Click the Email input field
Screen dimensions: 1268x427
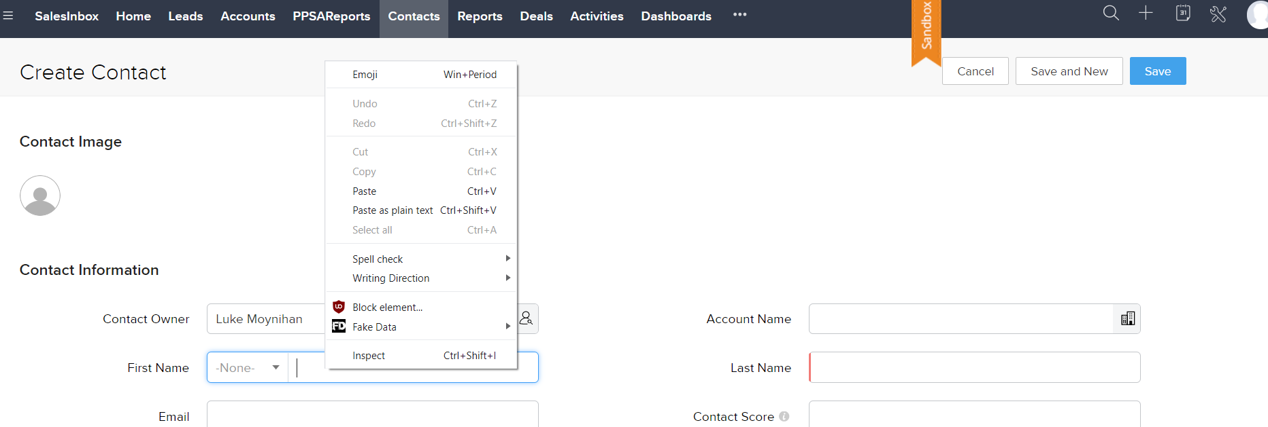coord(373,414)
